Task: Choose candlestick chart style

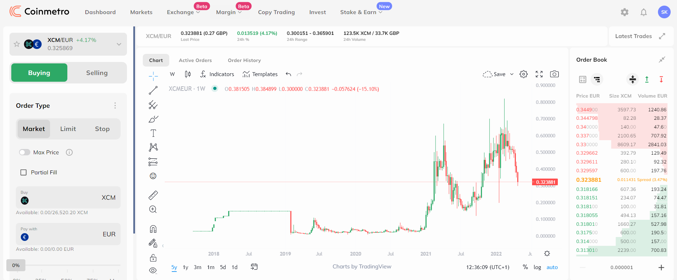Action: 188,74
